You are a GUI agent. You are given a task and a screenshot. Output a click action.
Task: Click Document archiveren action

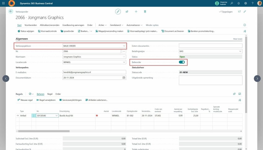point(173,31)
